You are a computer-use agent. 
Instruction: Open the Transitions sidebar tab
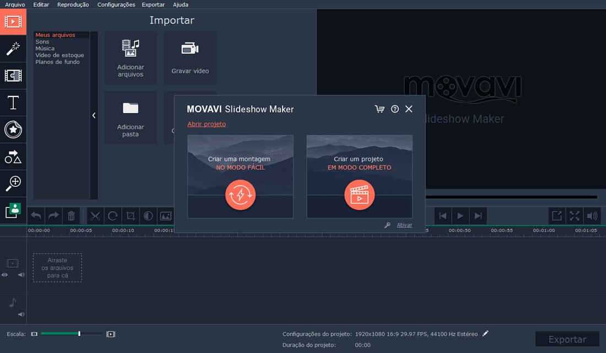pyautogui.click(x=13, y=76)
